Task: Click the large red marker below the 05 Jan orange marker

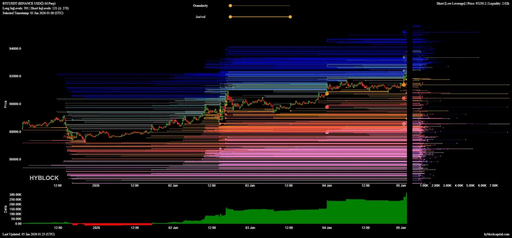Action: pyautogui.click(x=404, y=98)
